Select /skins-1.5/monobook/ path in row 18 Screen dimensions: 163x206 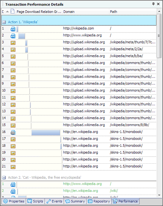tap(126, 146)
